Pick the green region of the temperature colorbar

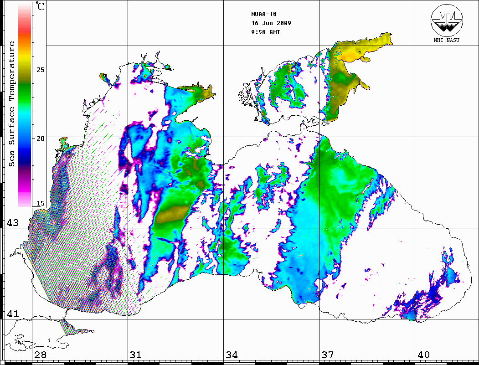pyautogui.click(x=25, y=95)
